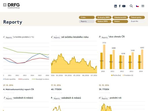
Task: Filter articles by Ostatní
Action: point(120,21)
